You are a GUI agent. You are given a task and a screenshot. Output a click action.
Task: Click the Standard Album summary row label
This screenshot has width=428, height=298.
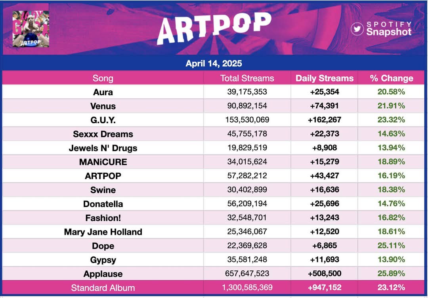pyautogui.click(x=103, y=288)
